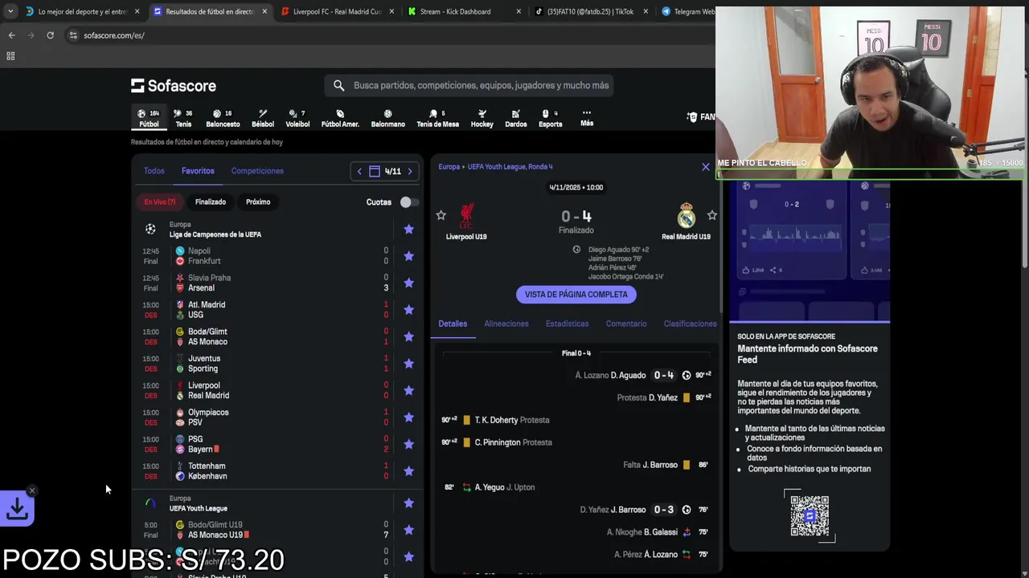
Task: Click VISTA DE PÁGINA COMPLETA button
Action: coord(576,295)
